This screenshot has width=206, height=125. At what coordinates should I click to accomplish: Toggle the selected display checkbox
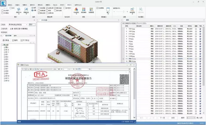(x=64, y=8)
